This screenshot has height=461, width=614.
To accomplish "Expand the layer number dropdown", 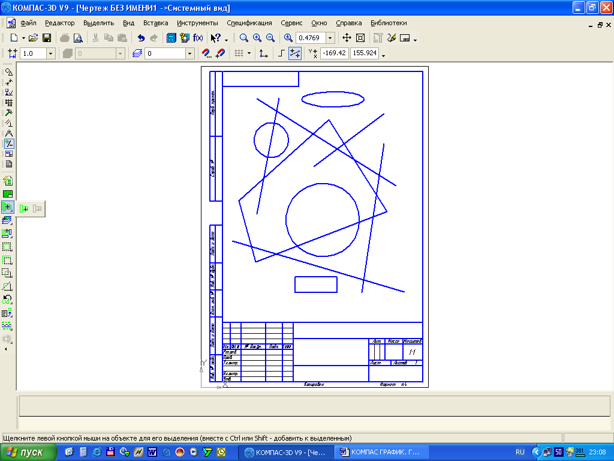I will click(x=190, y=53).
